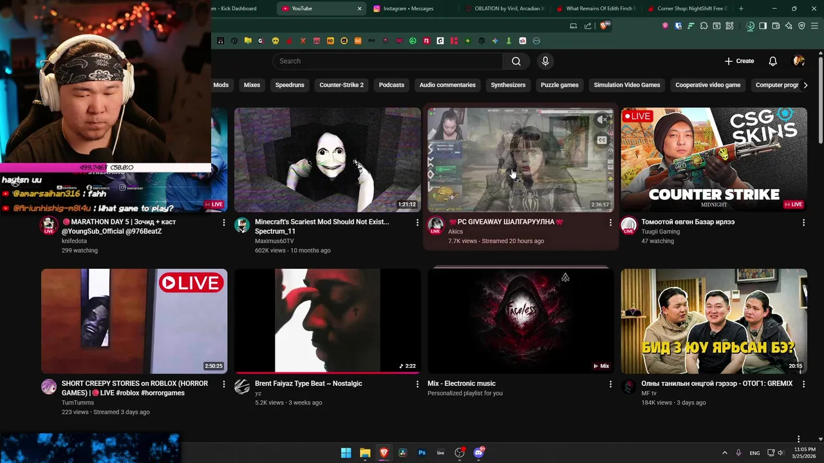This screenshot has height=463, width=824.
Task: Open Discord from the taskbar
Action: click(x=478, y=453)
